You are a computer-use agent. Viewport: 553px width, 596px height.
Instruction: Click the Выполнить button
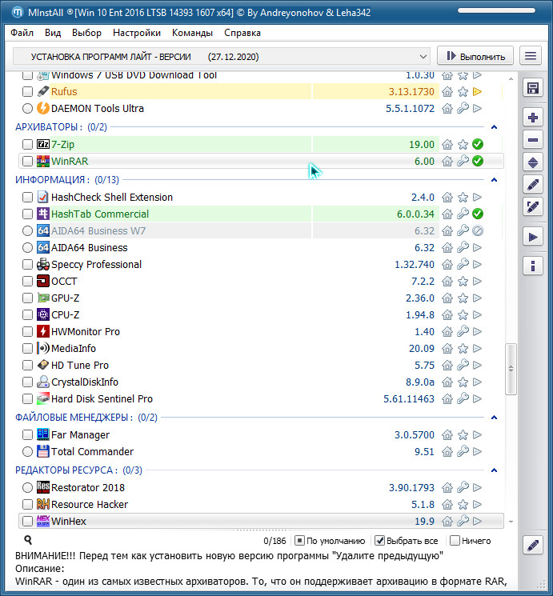(475, 56)
